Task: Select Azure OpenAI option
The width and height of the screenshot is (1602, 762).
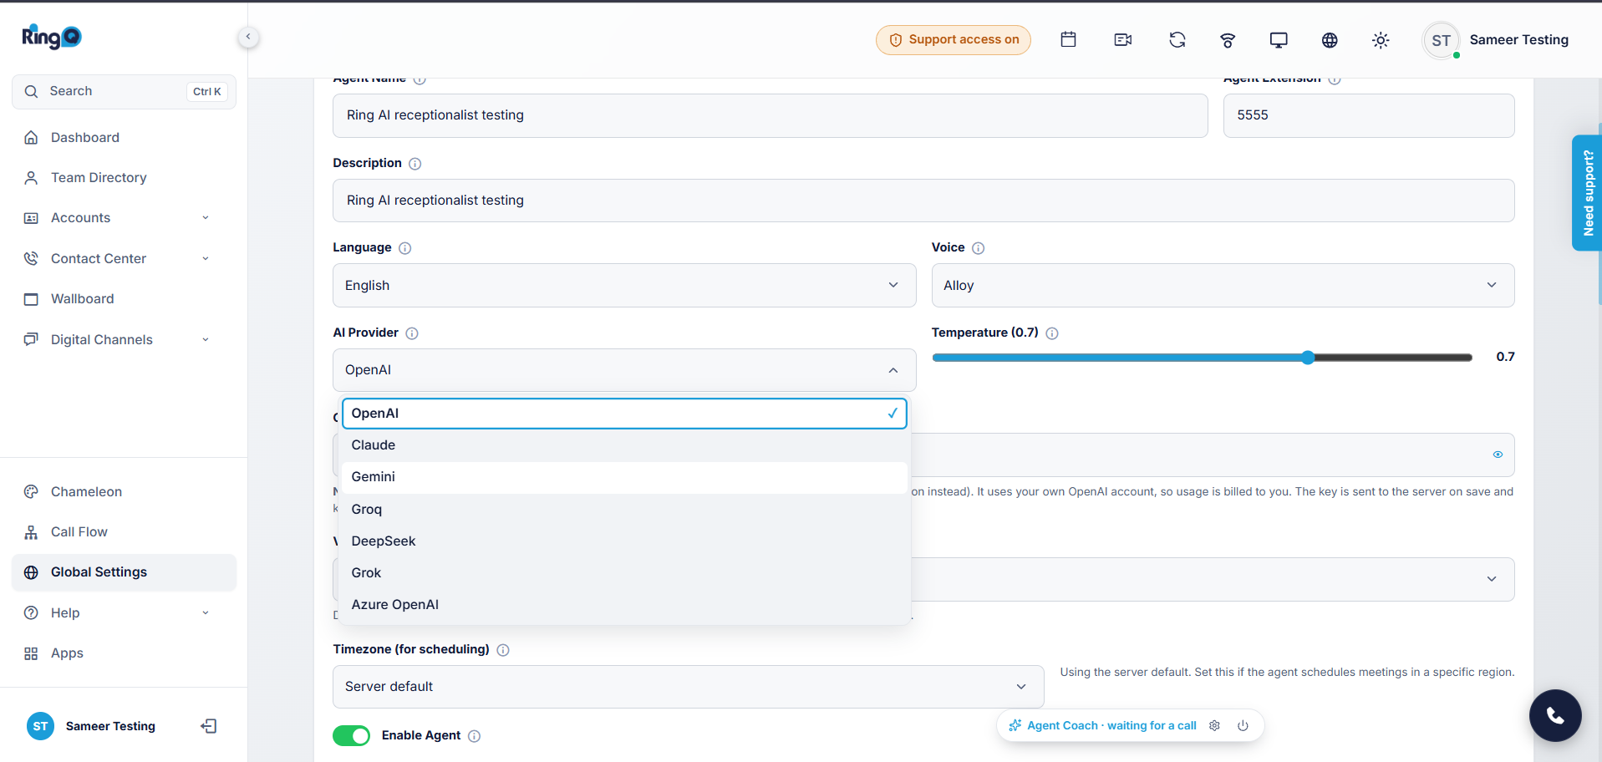Action: [x=624, y=605]
